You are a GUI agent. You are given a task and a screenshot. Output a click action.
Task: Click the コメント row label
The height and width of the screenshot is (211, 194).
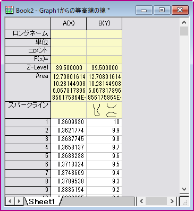(28, 51)
